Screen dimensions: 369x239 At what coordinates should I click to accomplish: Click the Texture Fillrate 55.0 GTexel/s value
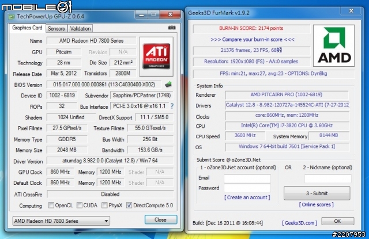tap(150, 128)
